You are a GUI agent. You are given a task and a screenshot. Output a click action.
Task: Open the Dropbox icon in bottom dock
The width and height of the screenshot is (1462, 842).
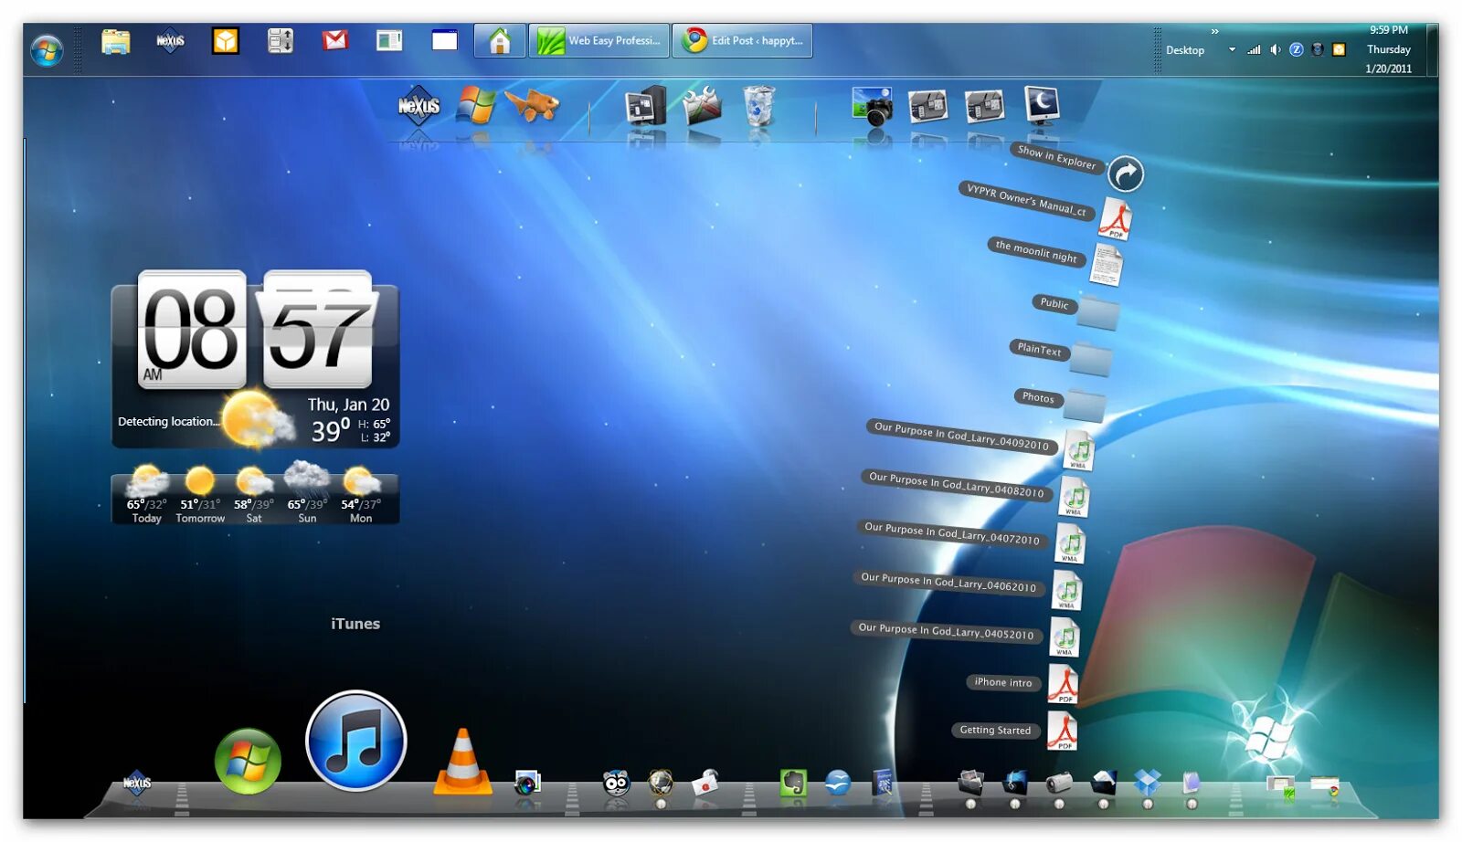[1148, 782]
